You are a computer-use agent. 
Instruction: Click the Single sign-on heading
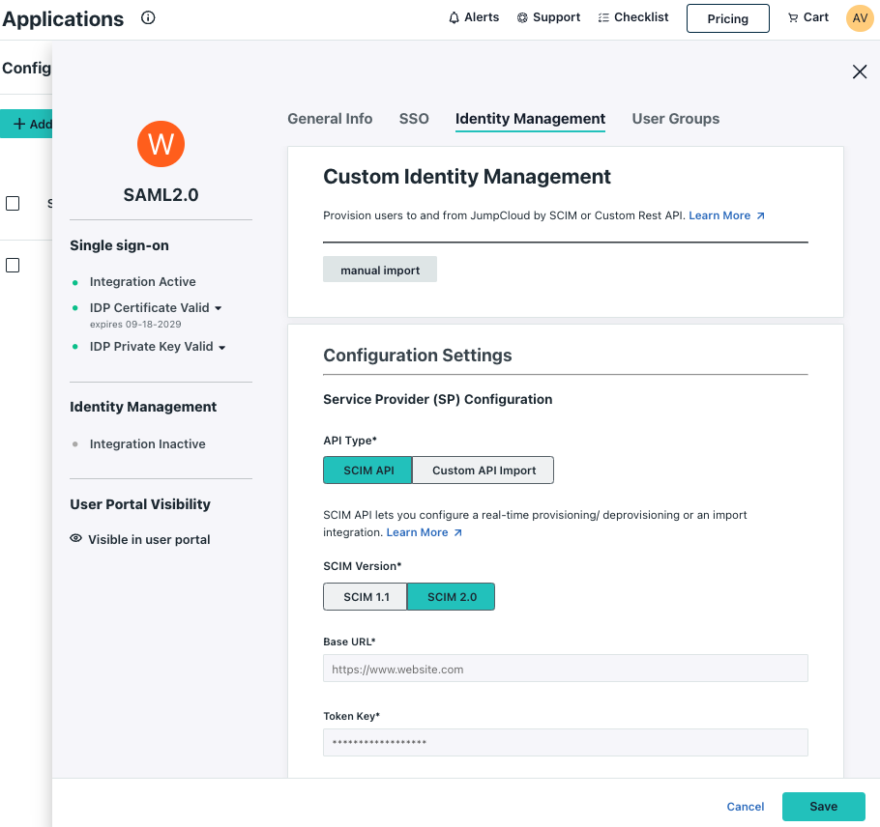[119, 245]
